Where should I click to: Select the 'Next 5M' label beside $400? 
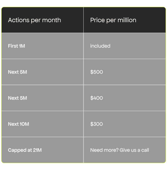click(x=17, y=98)
